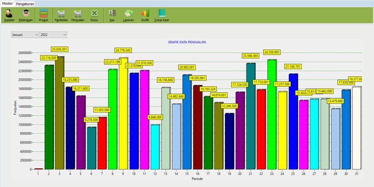Screen dimensions: 374x187
Task: Click the Tutup Kasir icon
Action: coord(162,15)
